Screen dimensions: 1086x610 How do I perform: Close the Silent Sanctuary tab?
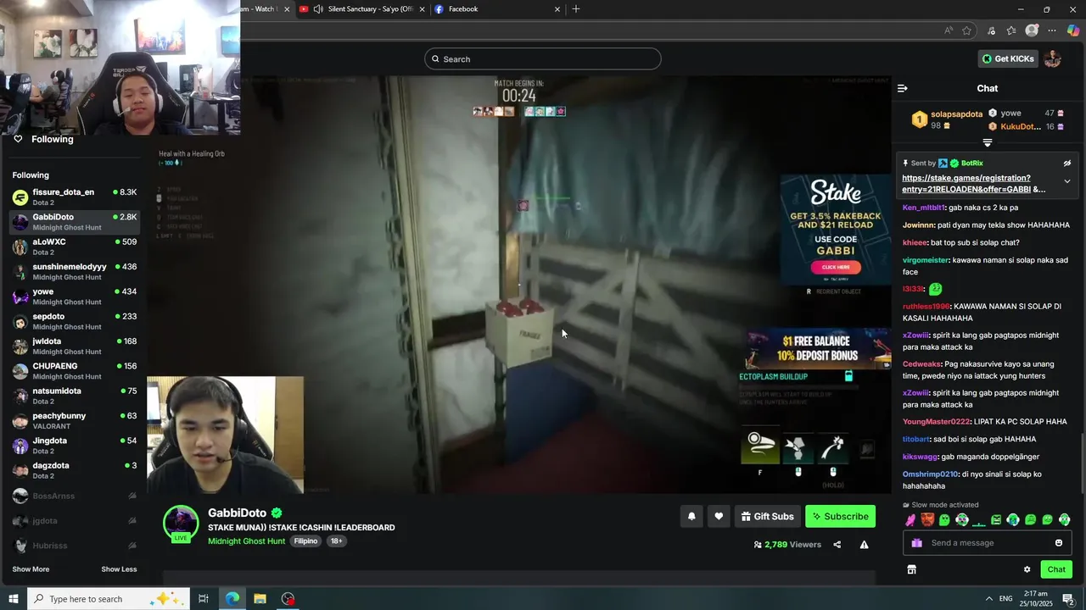coord(422,9)
